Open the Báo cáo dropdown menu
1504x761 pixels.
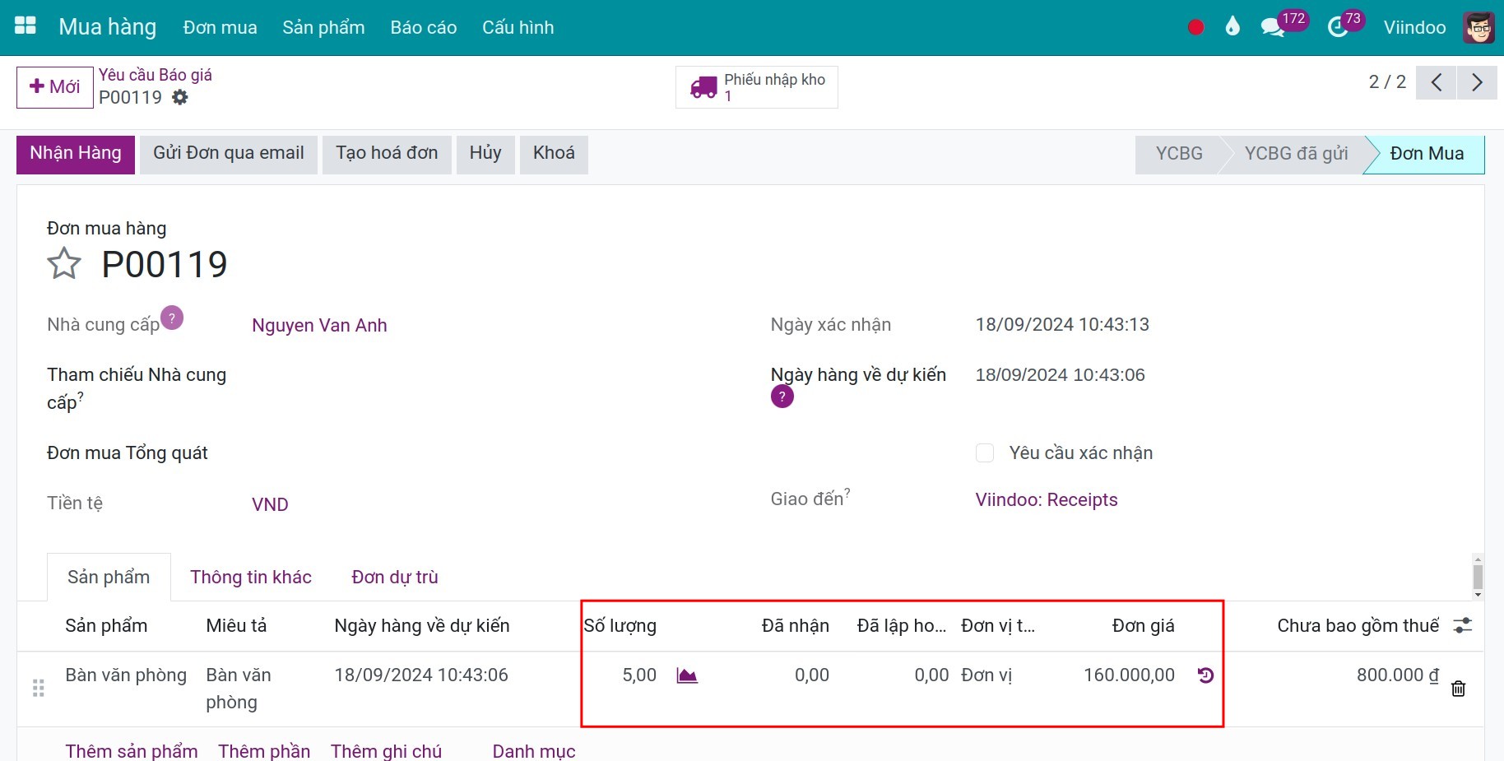(x=423, y=27)
